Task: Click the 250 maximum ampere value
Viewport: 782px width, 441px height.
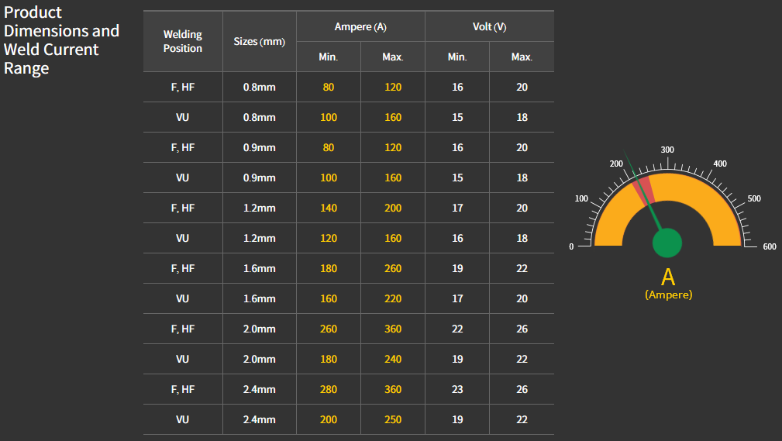Action: pyautogui.click(x=393, y=419)
